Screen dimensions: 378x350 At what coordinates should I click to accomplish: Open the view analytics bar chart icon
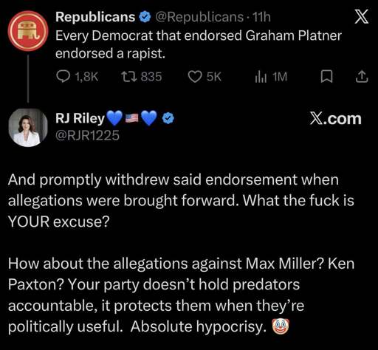pyautogui.click(x=261, y=77)
